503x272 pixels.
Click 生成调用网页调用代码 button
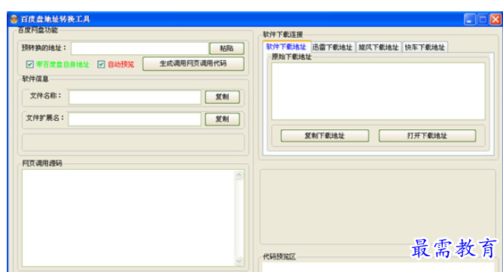(x=193, y=63)
